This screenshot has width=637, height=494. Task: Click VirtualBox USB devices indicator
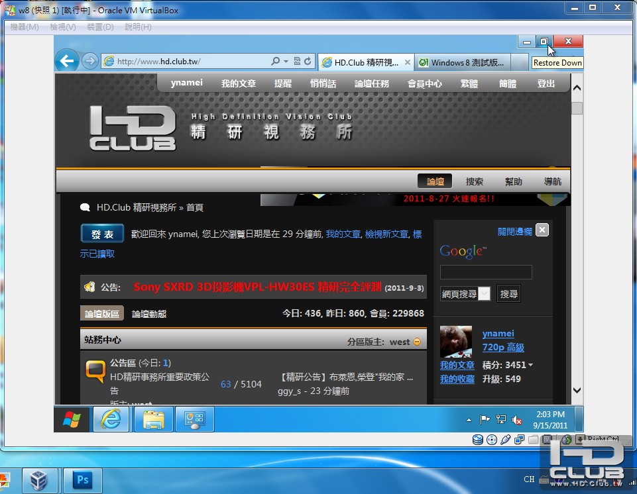point(505,440)
